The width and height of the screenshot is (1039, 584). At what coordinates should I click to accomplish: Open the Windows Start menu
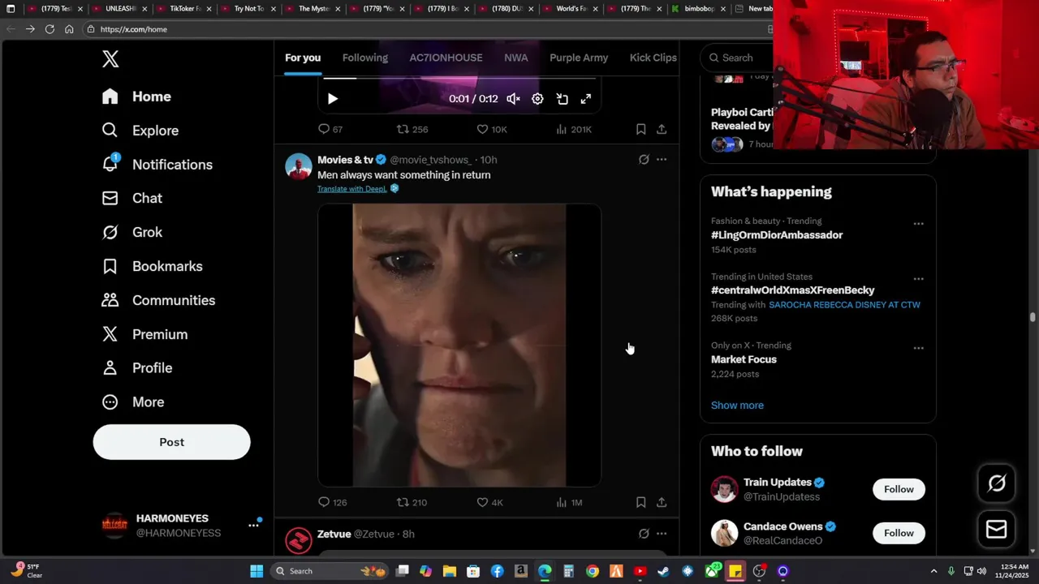257,571
